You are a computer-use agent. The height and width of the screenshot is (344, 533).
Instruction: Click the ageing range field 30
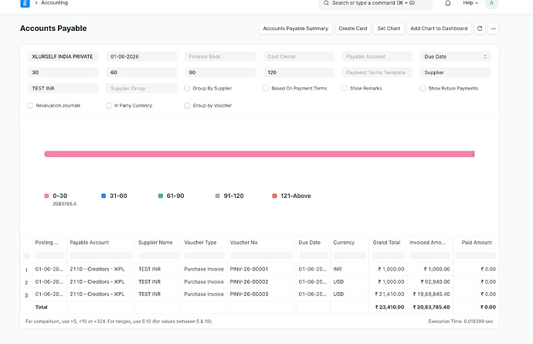(63, 73)
